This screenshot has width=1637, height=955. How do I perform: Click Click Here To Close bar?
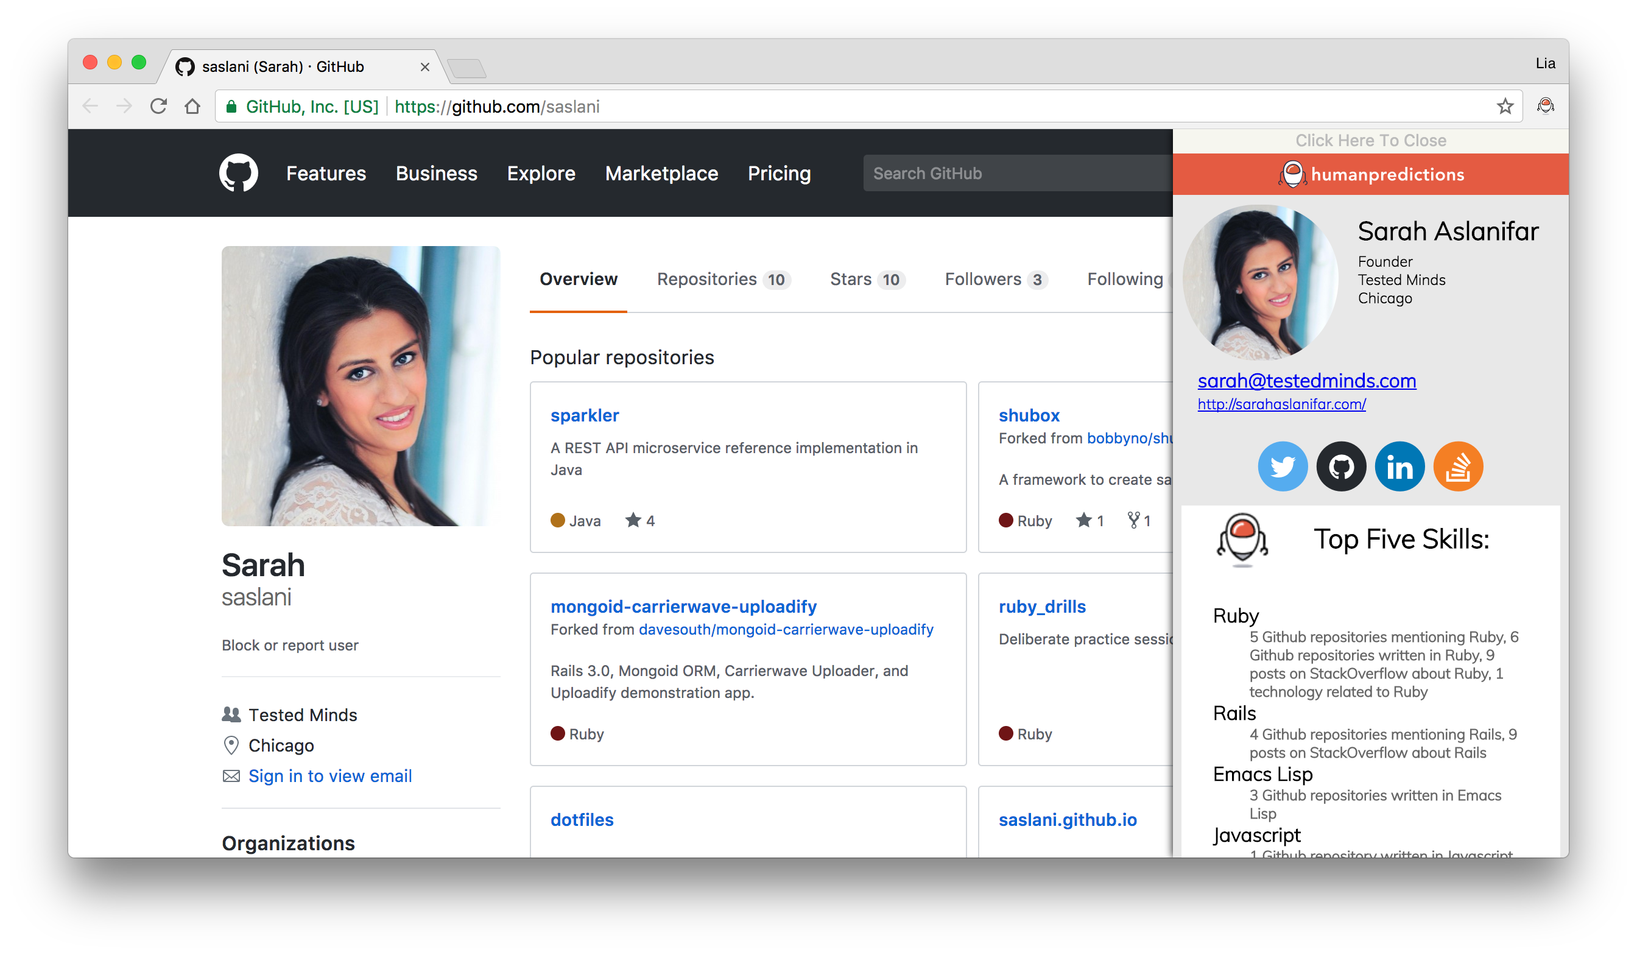(1370, 140)
